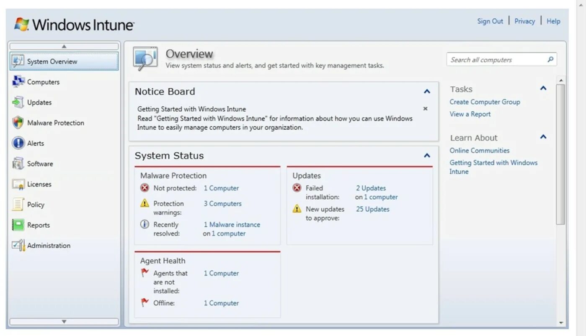This screenshot has height=336, width=586.
Task: Open the Licenses workspace
Action: tap(64, 185)
